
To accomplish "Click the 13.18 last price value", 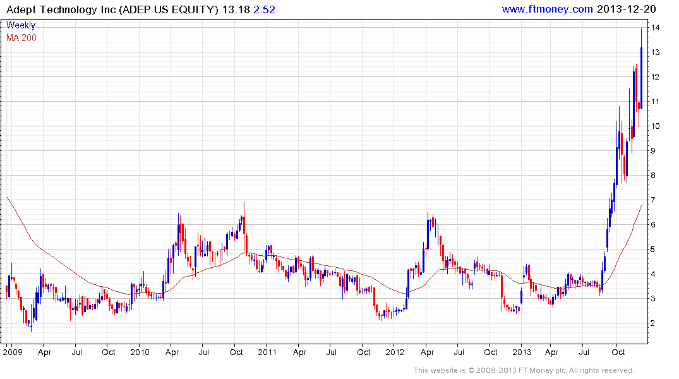I will pyautogui.click(x=236, y=9).
